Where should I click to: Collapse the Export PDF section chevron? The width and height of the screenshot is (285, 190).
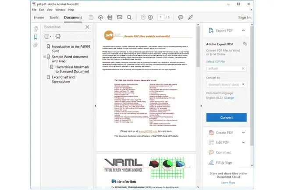pos(243,30)
